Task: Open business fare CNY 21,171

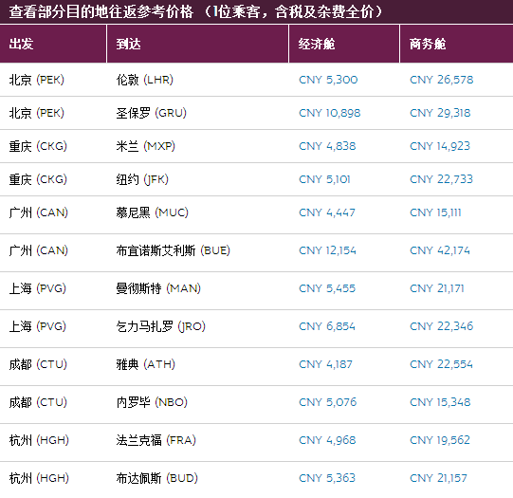Action: coord(437,289)
